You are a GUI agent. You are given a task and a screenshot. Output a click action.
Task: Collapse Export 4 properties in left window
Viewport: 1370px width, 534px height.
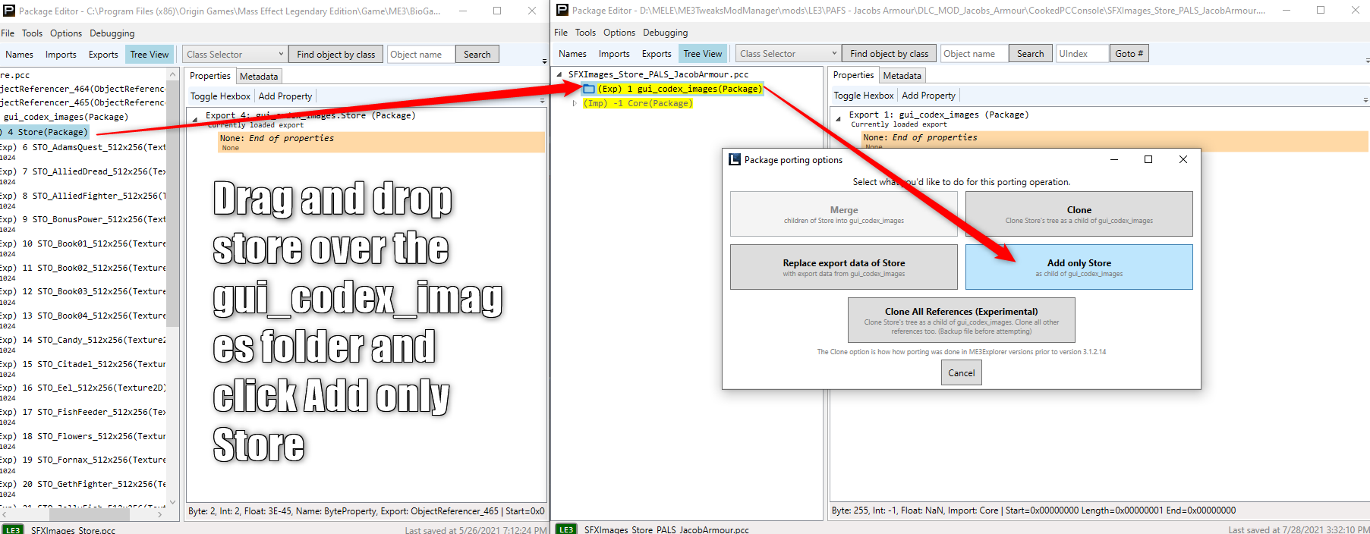coord(194,119)
